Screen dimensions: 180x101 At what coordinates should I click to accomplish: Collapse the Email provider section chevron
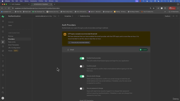tap(65, 50)
